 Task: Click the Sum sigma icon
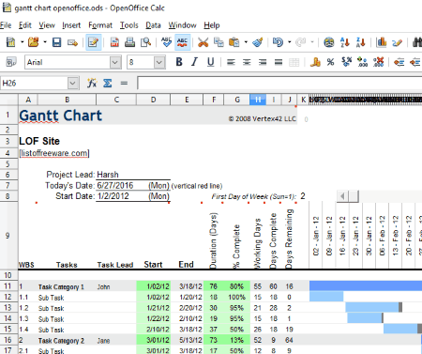coord(108,83)
